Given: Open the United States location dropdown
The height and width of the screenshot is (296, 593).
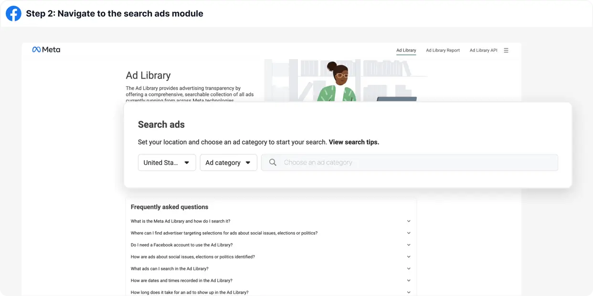Looking at the screenshot, I should 167,163.
